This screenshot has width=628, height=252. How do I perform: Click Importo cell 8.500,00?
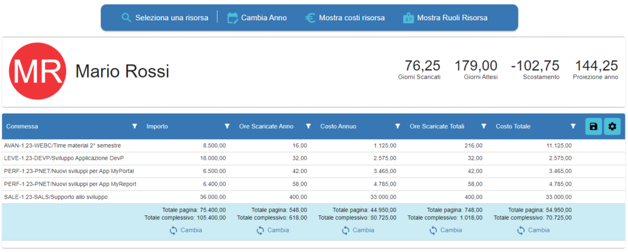(x=214, y=146)
